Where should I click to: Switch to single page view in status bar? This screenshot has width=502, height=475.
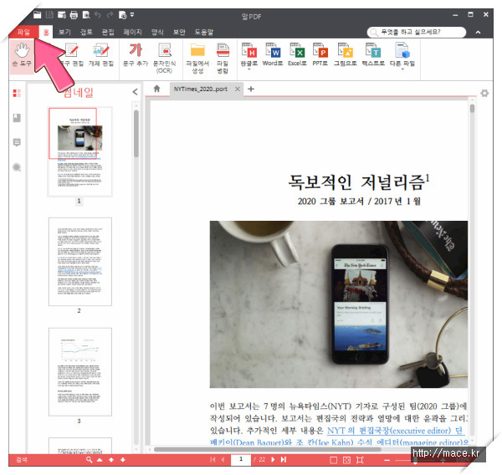click(x=333, y=460)
